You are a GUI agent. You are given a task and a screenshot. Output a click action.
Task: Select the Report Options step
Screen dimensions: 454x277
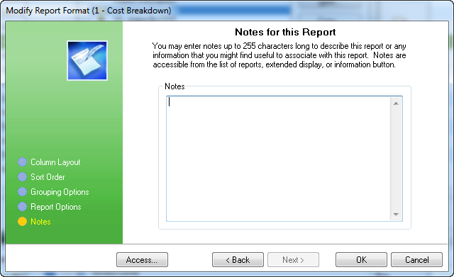click(x=56, y=207)
